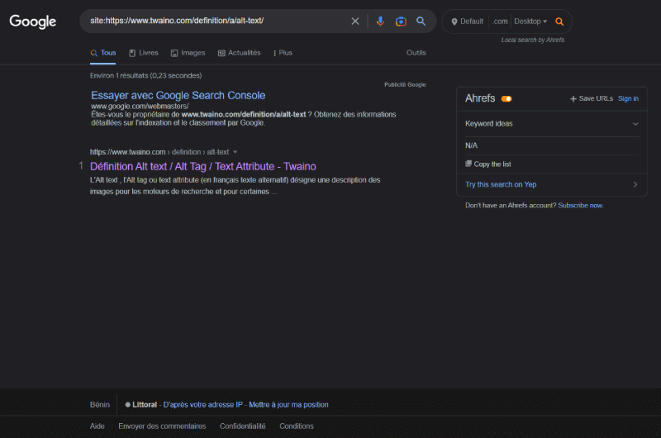Image resolution: width=661 pixels, height=438 pixels.
Task: Click Copy the list
Action: pos(488,164)
